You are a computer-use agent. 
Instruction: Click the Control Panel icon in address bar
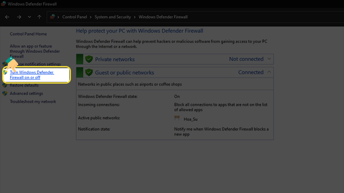[x=53, y=17]
